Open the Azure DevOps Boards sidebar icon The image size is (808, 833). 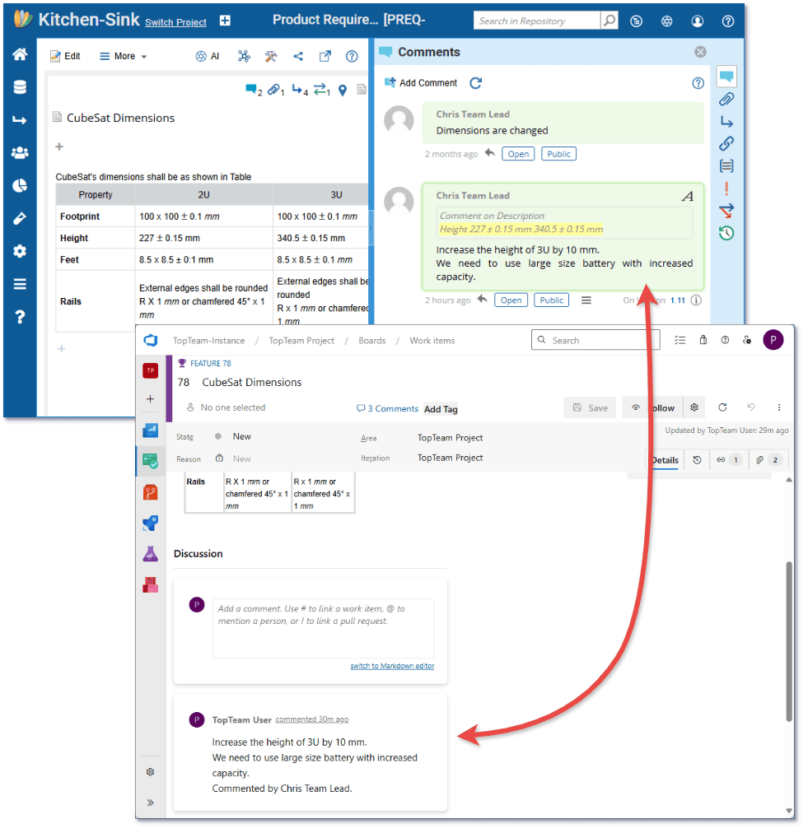150,461
